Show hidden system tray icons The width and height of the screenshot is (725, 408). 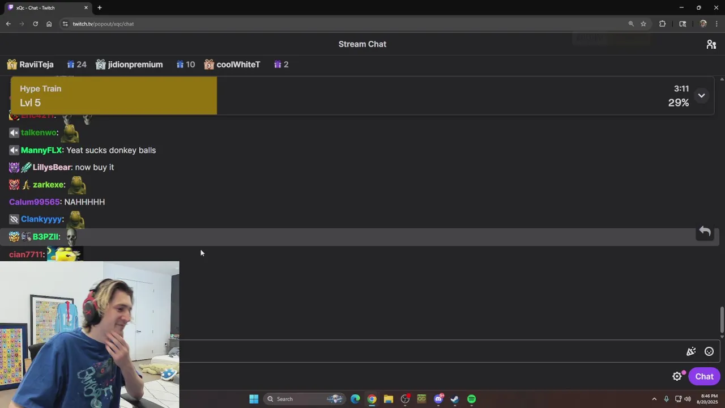click(654, 399)
